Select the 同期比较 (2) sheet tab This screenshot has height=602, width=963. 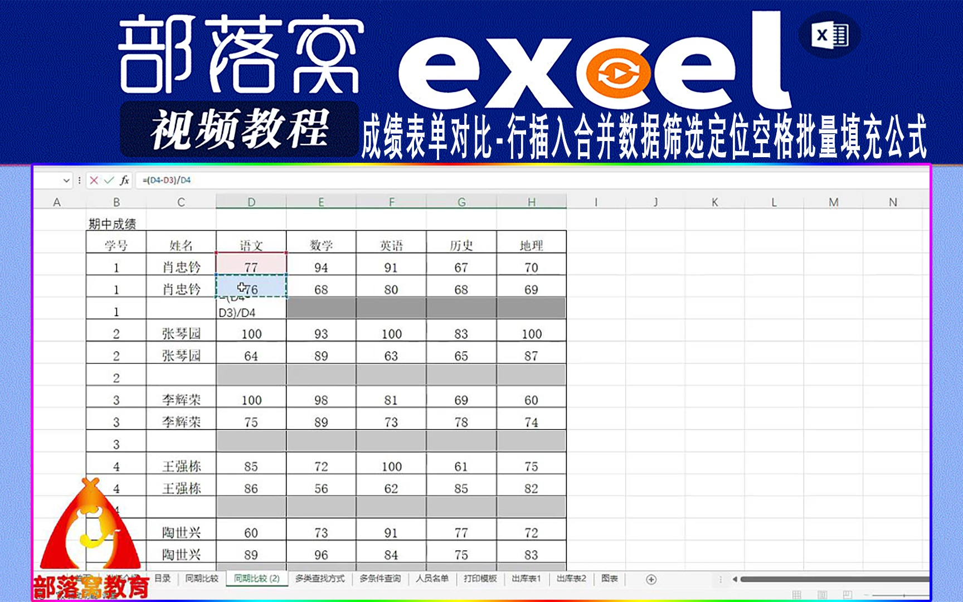[x=257, y=579]
